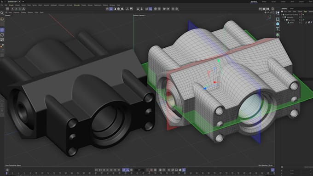The image size is (313, 176).
Task: Select Subdivision Surface in object tree
Action: [x=291, y=15]
